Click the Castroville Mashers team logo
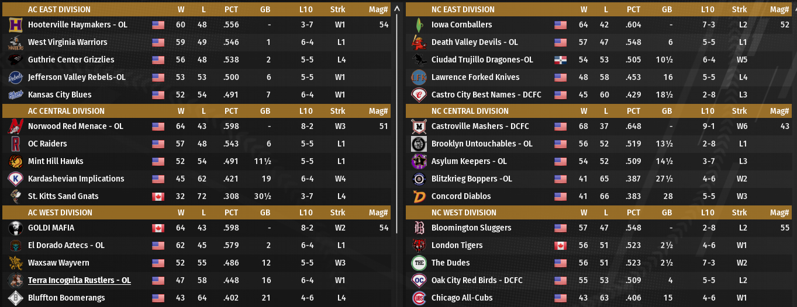The height and width of the screenshot is (307, 797). tap(418, 127)
